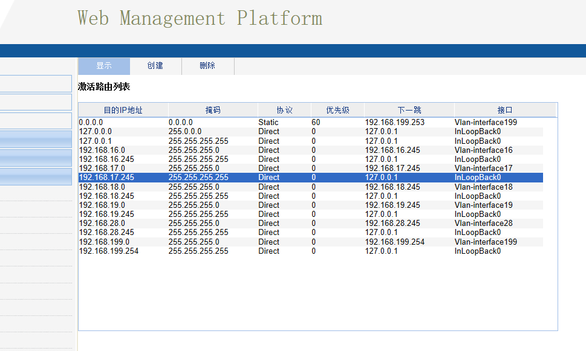Click next hop 192.168.17.245
This screenshot has width=586, height=351.
392,169
